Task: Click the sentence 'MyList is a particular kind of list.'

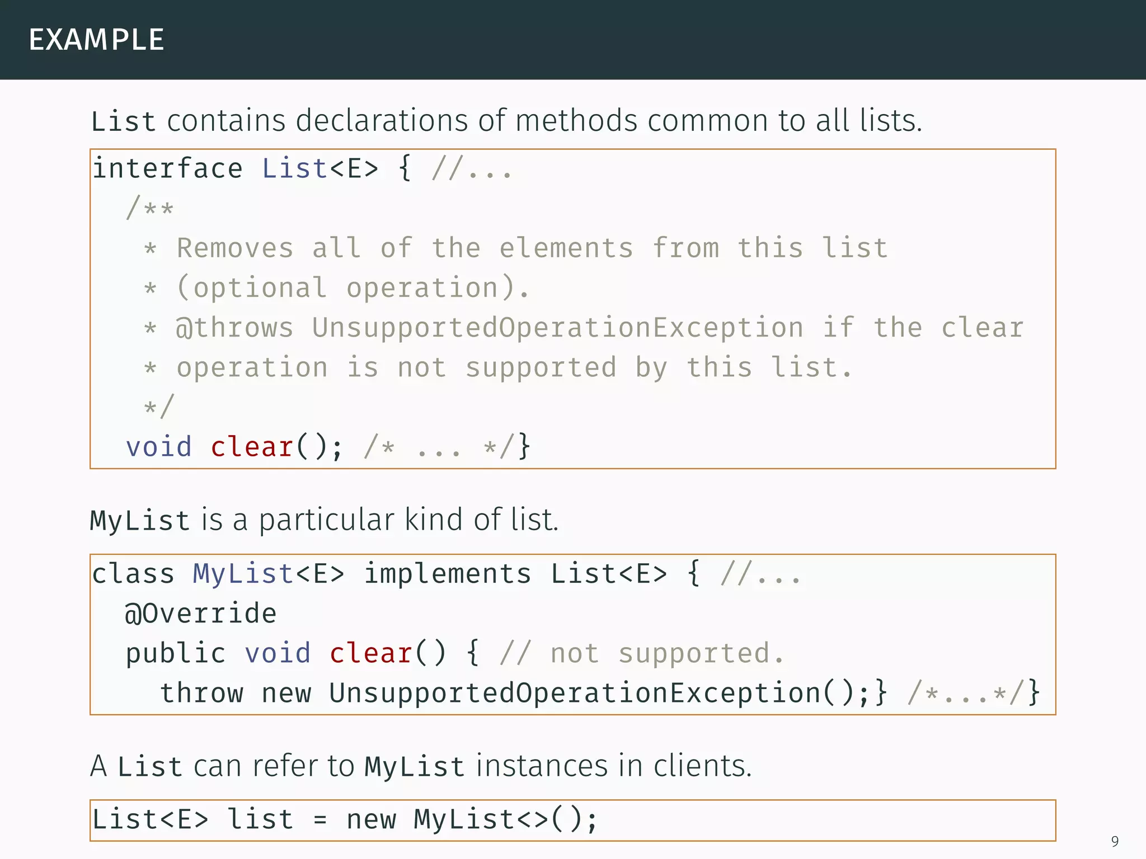Action: click(x=324, y=520)
